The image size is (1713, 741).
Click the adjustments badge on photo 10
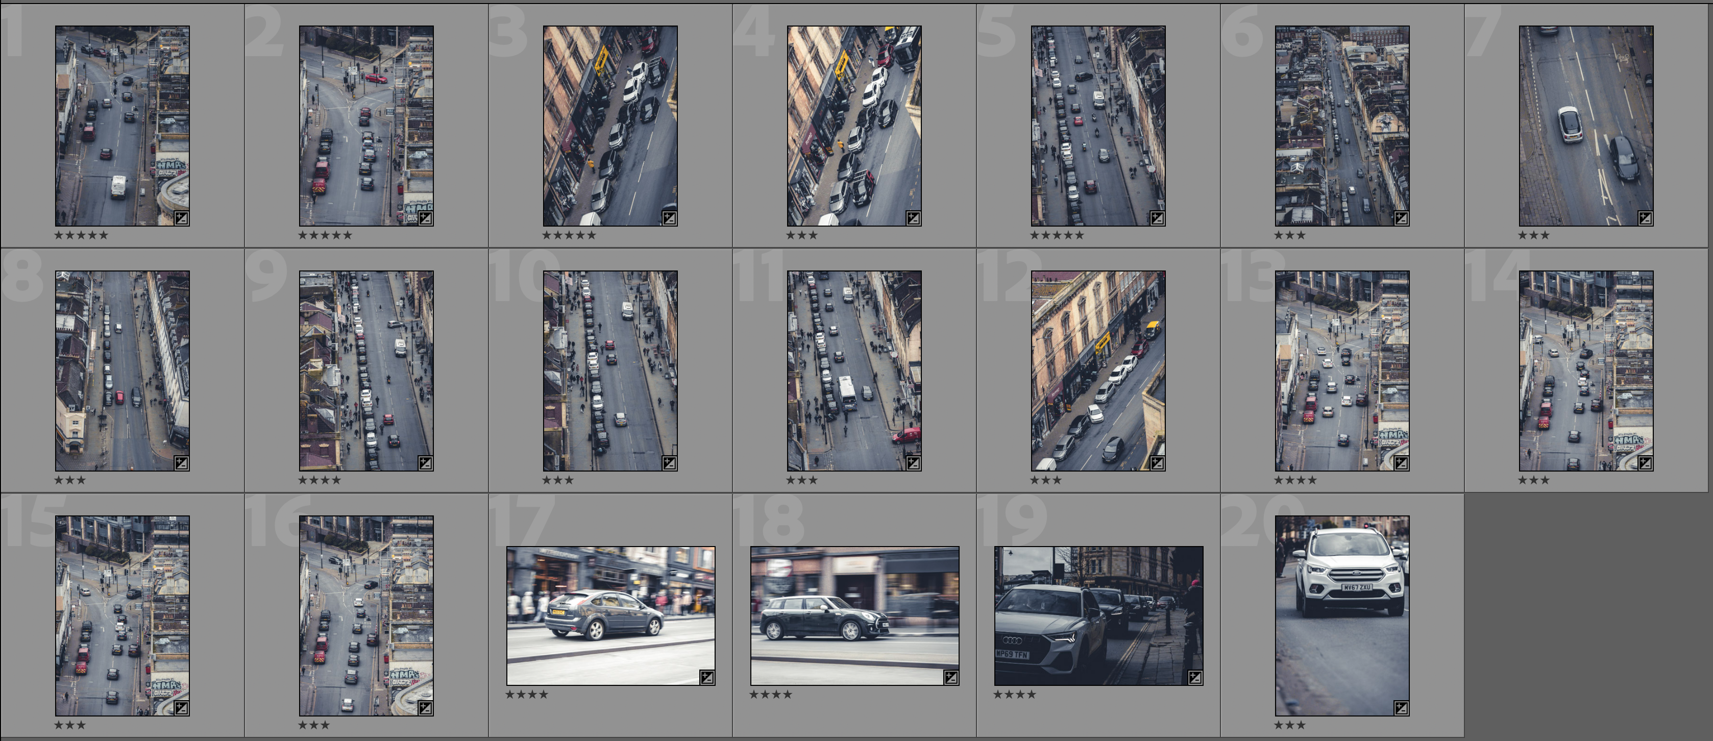click(x=669, y=463)
